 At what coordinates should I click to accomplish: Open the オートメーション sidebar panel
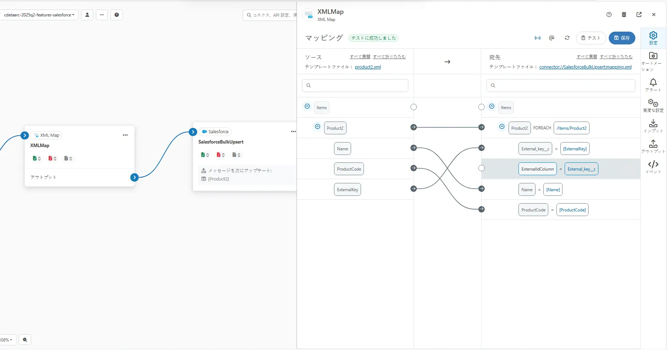pyautogui.click(x=653, y=61)
